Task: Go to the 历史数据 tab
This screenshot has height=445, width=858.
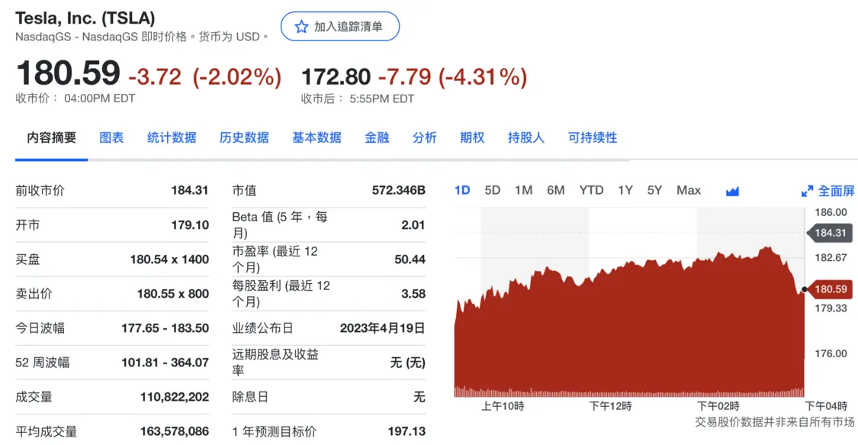Action: click(244, 137)
